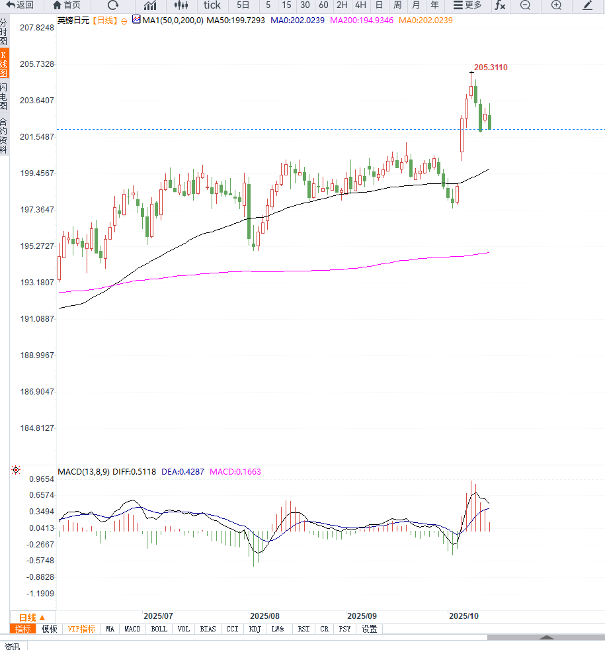Screen dimensions: 605x650
Task: Click the DEA:0.4287 value text
Action: (182, 472)
